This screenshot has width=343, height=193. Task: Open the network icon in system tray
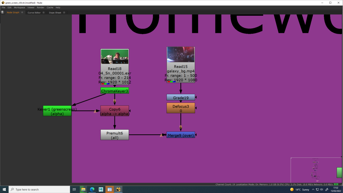(317, 190)
